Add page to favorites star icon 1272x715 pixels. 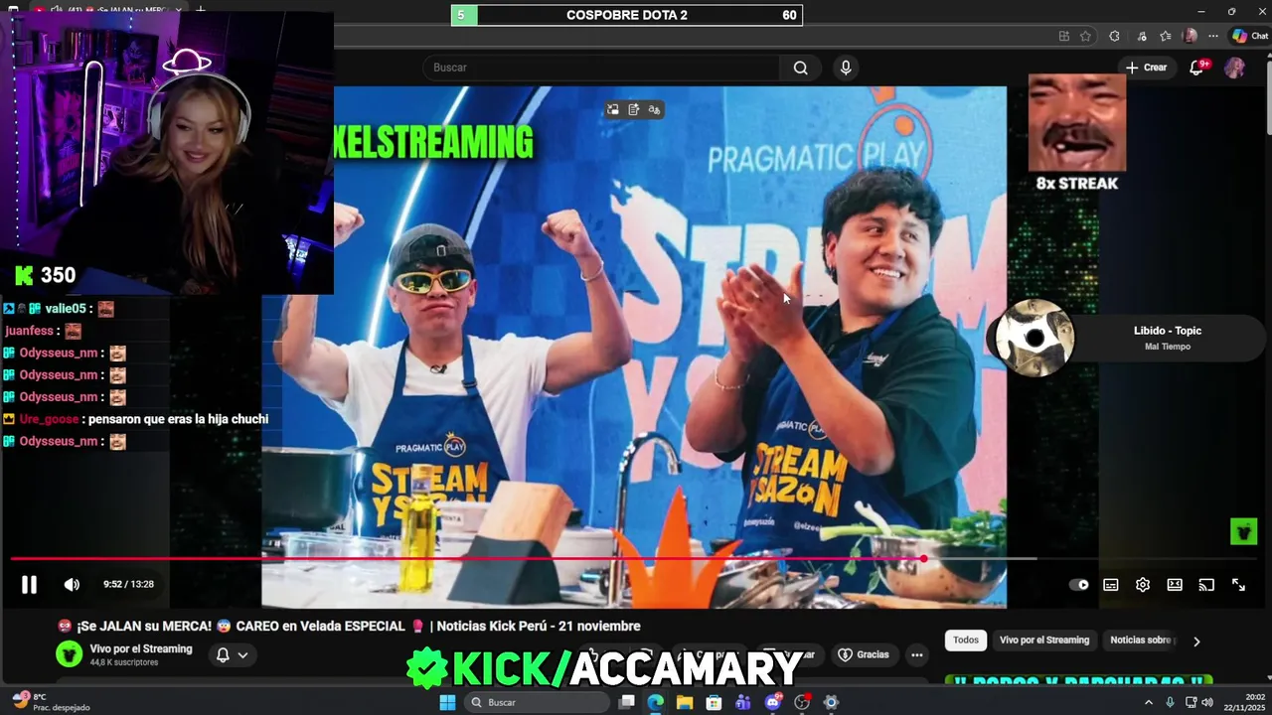[1085, 36]
